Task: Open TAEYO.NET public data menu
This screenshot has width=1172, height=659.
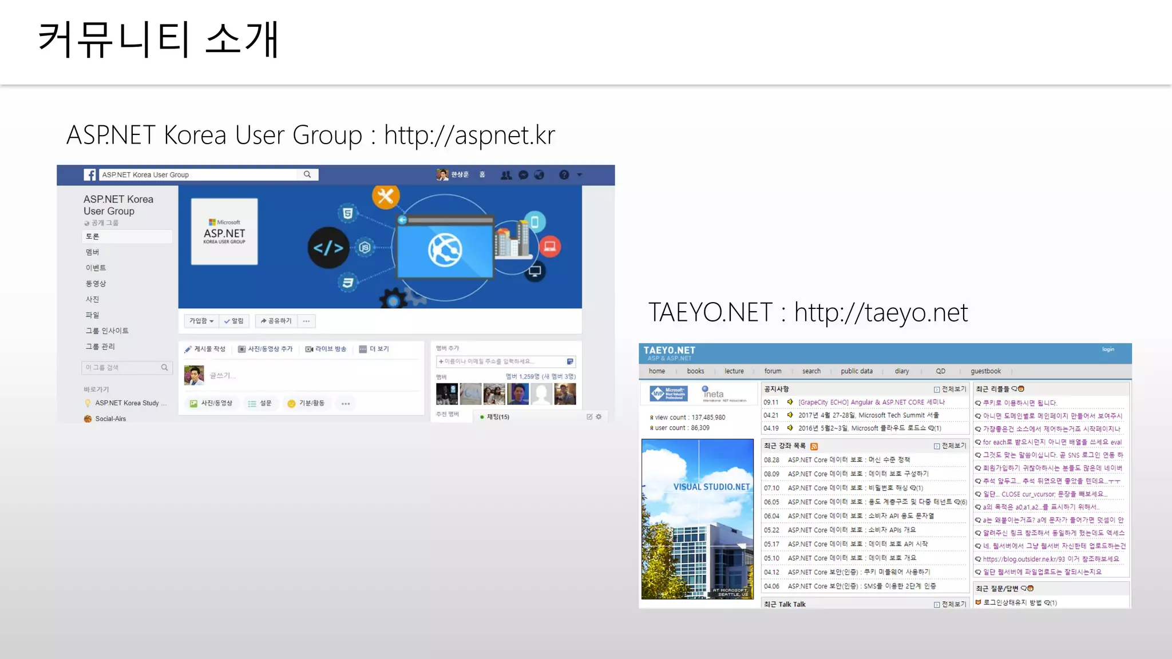Action: pyautogui.click(x=857, y=371)
